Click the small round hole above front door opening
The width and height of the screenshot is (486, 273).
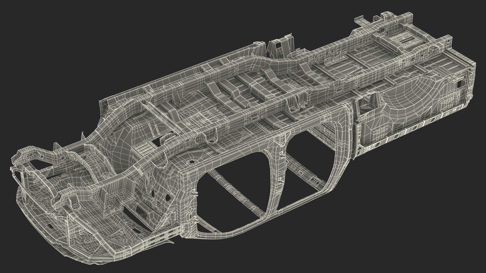(x=192, y=161)
